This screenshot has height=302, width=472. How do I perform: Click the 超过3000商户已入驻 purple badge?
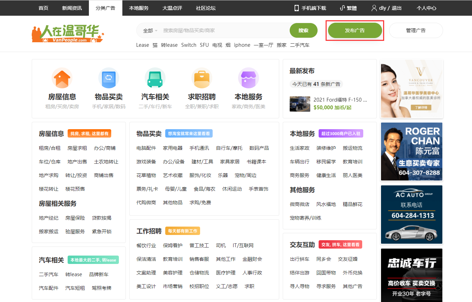341,134
